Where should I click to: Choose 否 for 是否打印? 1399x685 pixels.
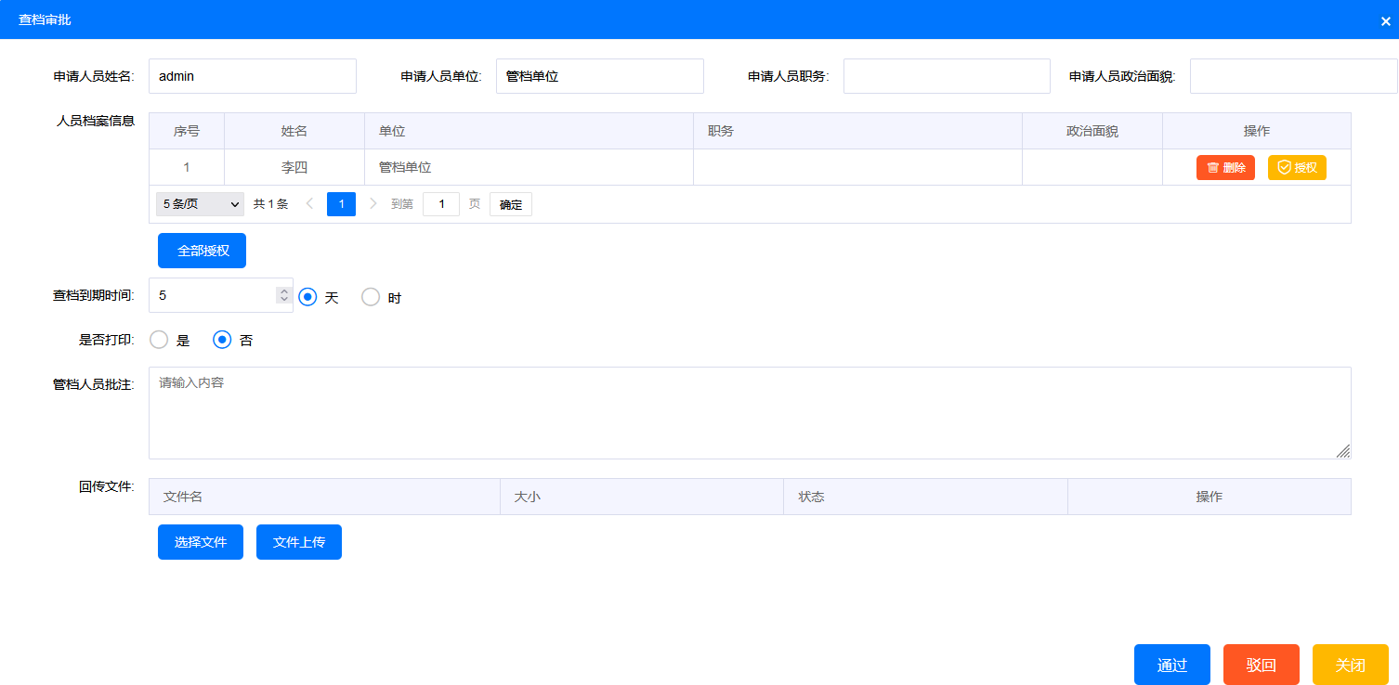pyautogui.click(x=222, y=340)
